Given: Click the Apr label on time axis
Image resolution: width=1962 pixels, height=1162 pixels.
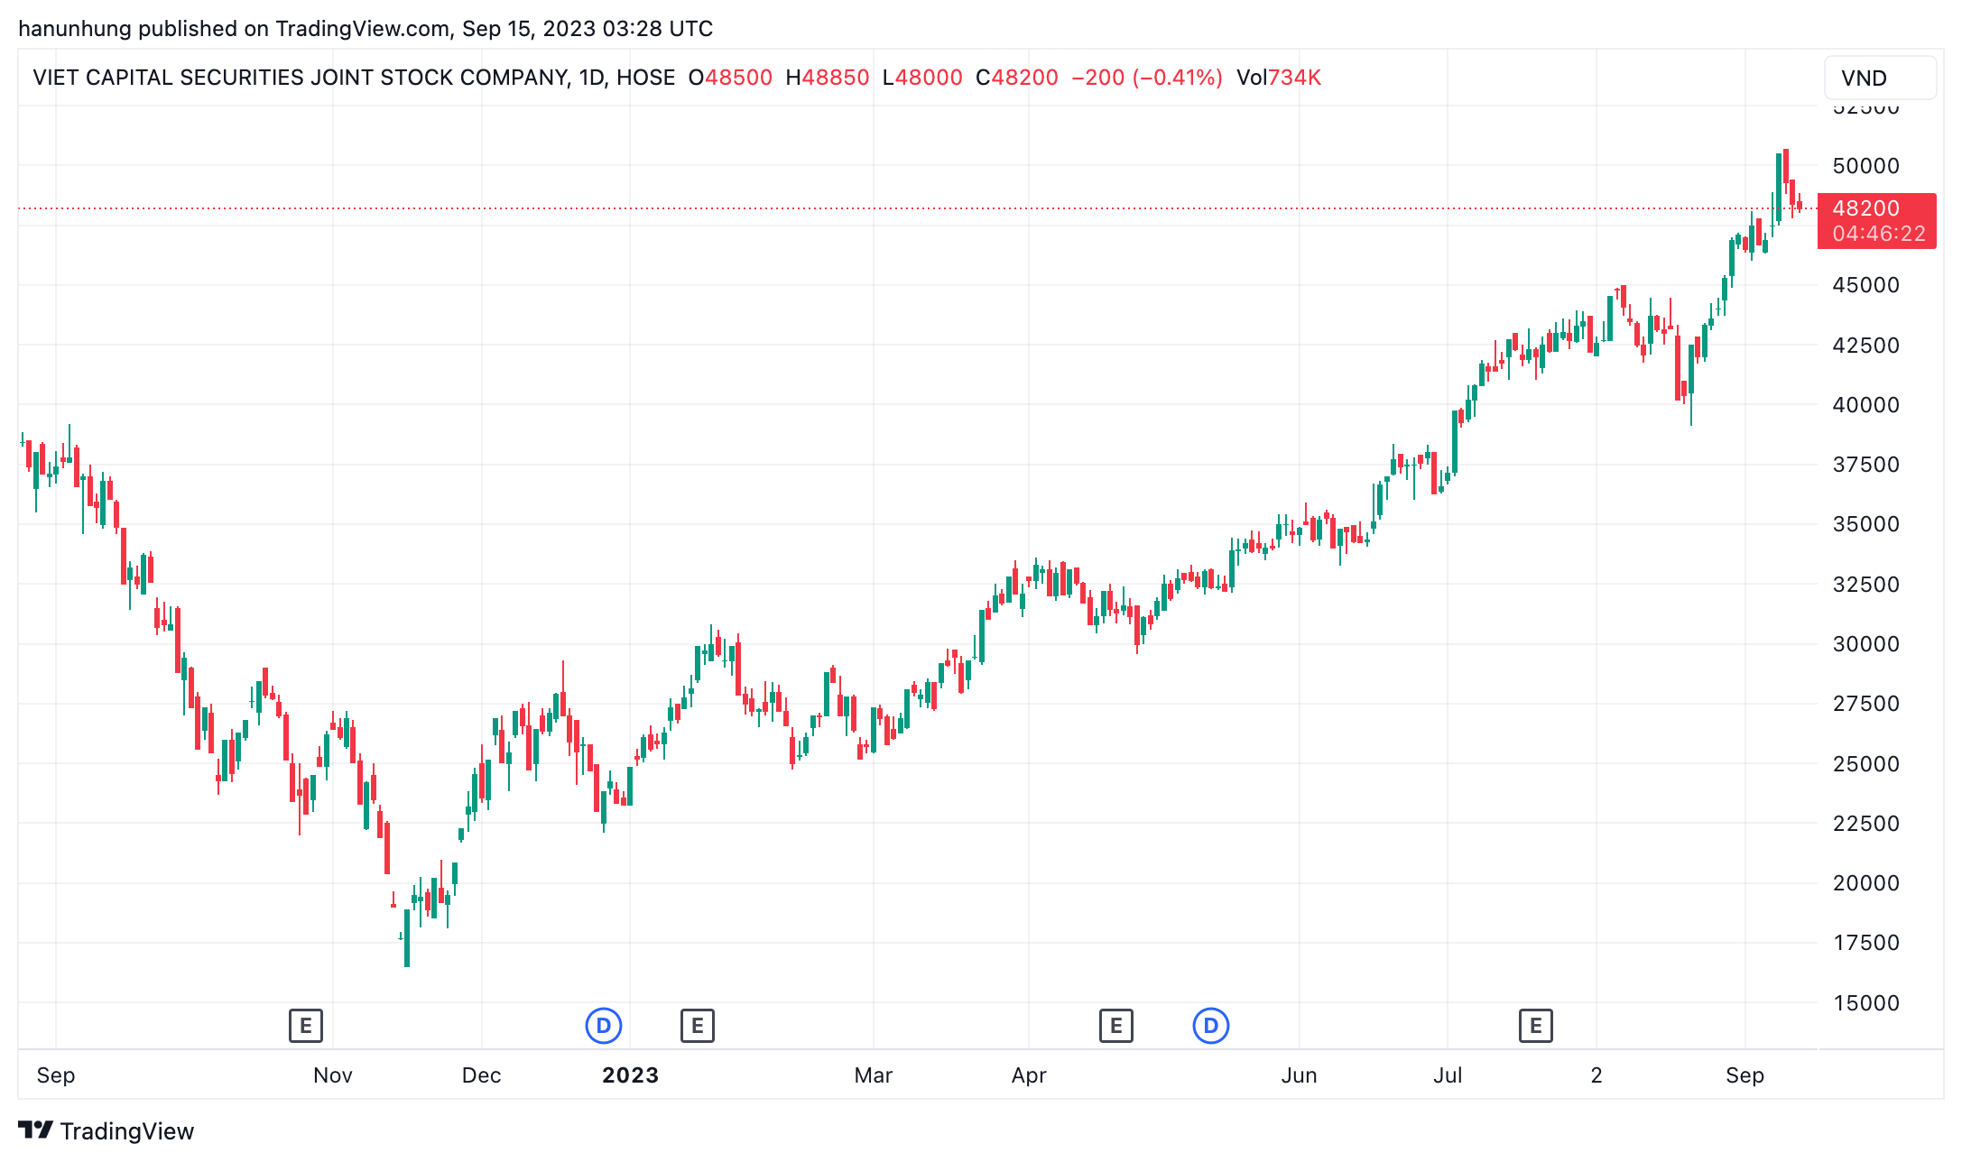Looking at the screenshot, I should click(x=1029, y=1075).
